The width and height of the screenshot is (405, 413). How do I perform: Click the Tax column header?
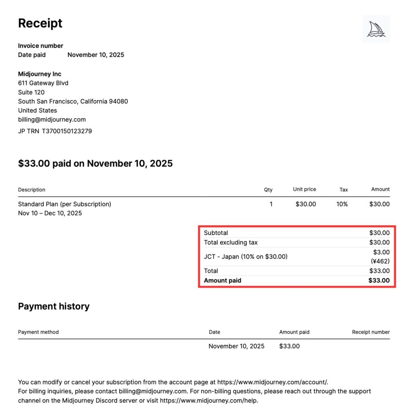(x=343, y=190)
